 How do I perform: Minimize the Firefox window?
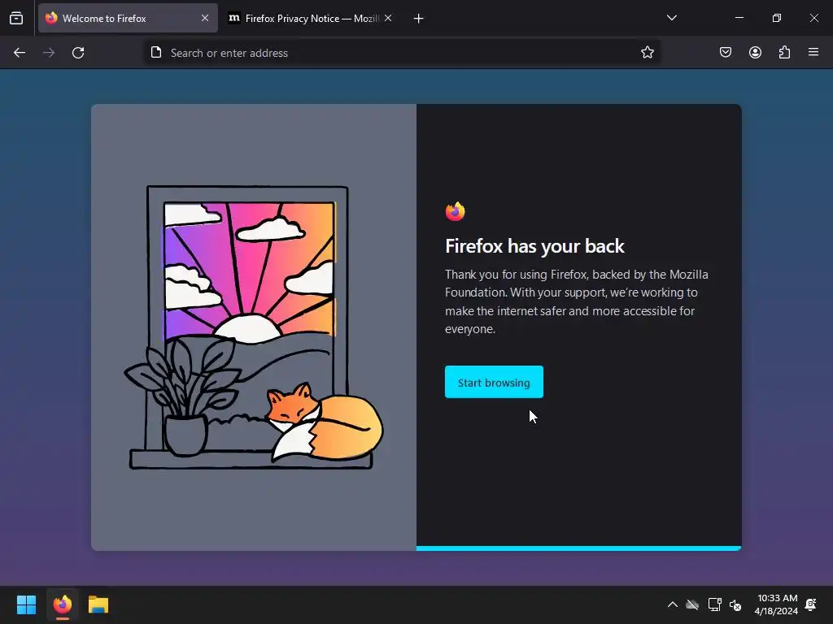pos(739,18)
